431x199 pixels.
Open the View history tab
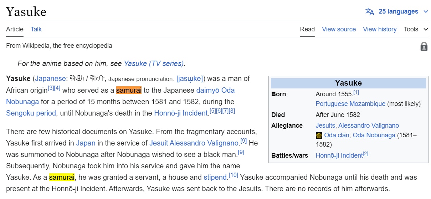(380, 29)
